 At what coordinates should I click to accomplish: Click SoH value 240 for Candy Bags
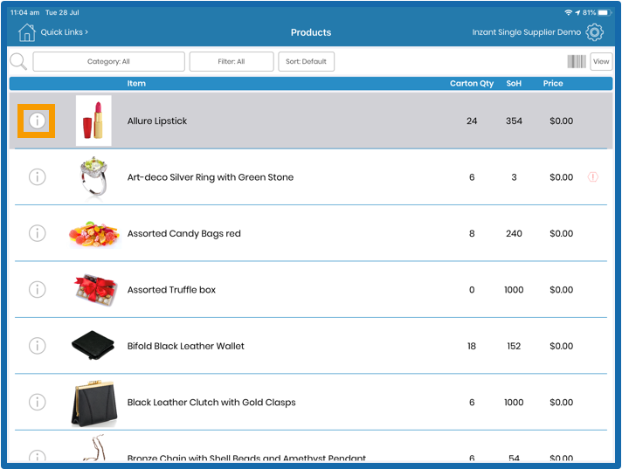[514, 233]
